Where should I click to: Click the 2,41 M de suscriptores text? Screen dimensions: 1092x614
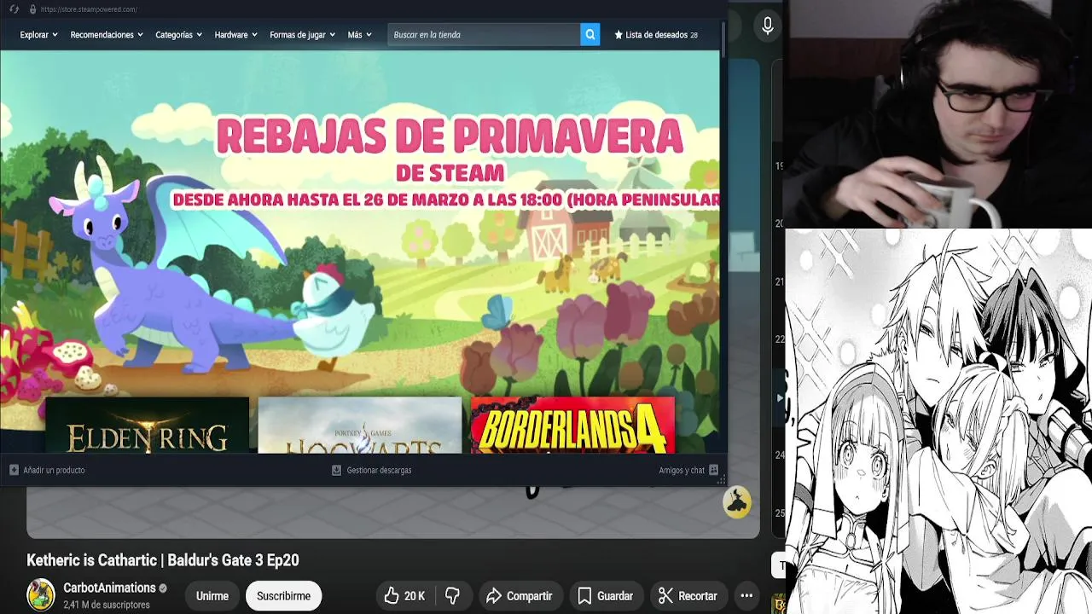(x=106, y=605)
